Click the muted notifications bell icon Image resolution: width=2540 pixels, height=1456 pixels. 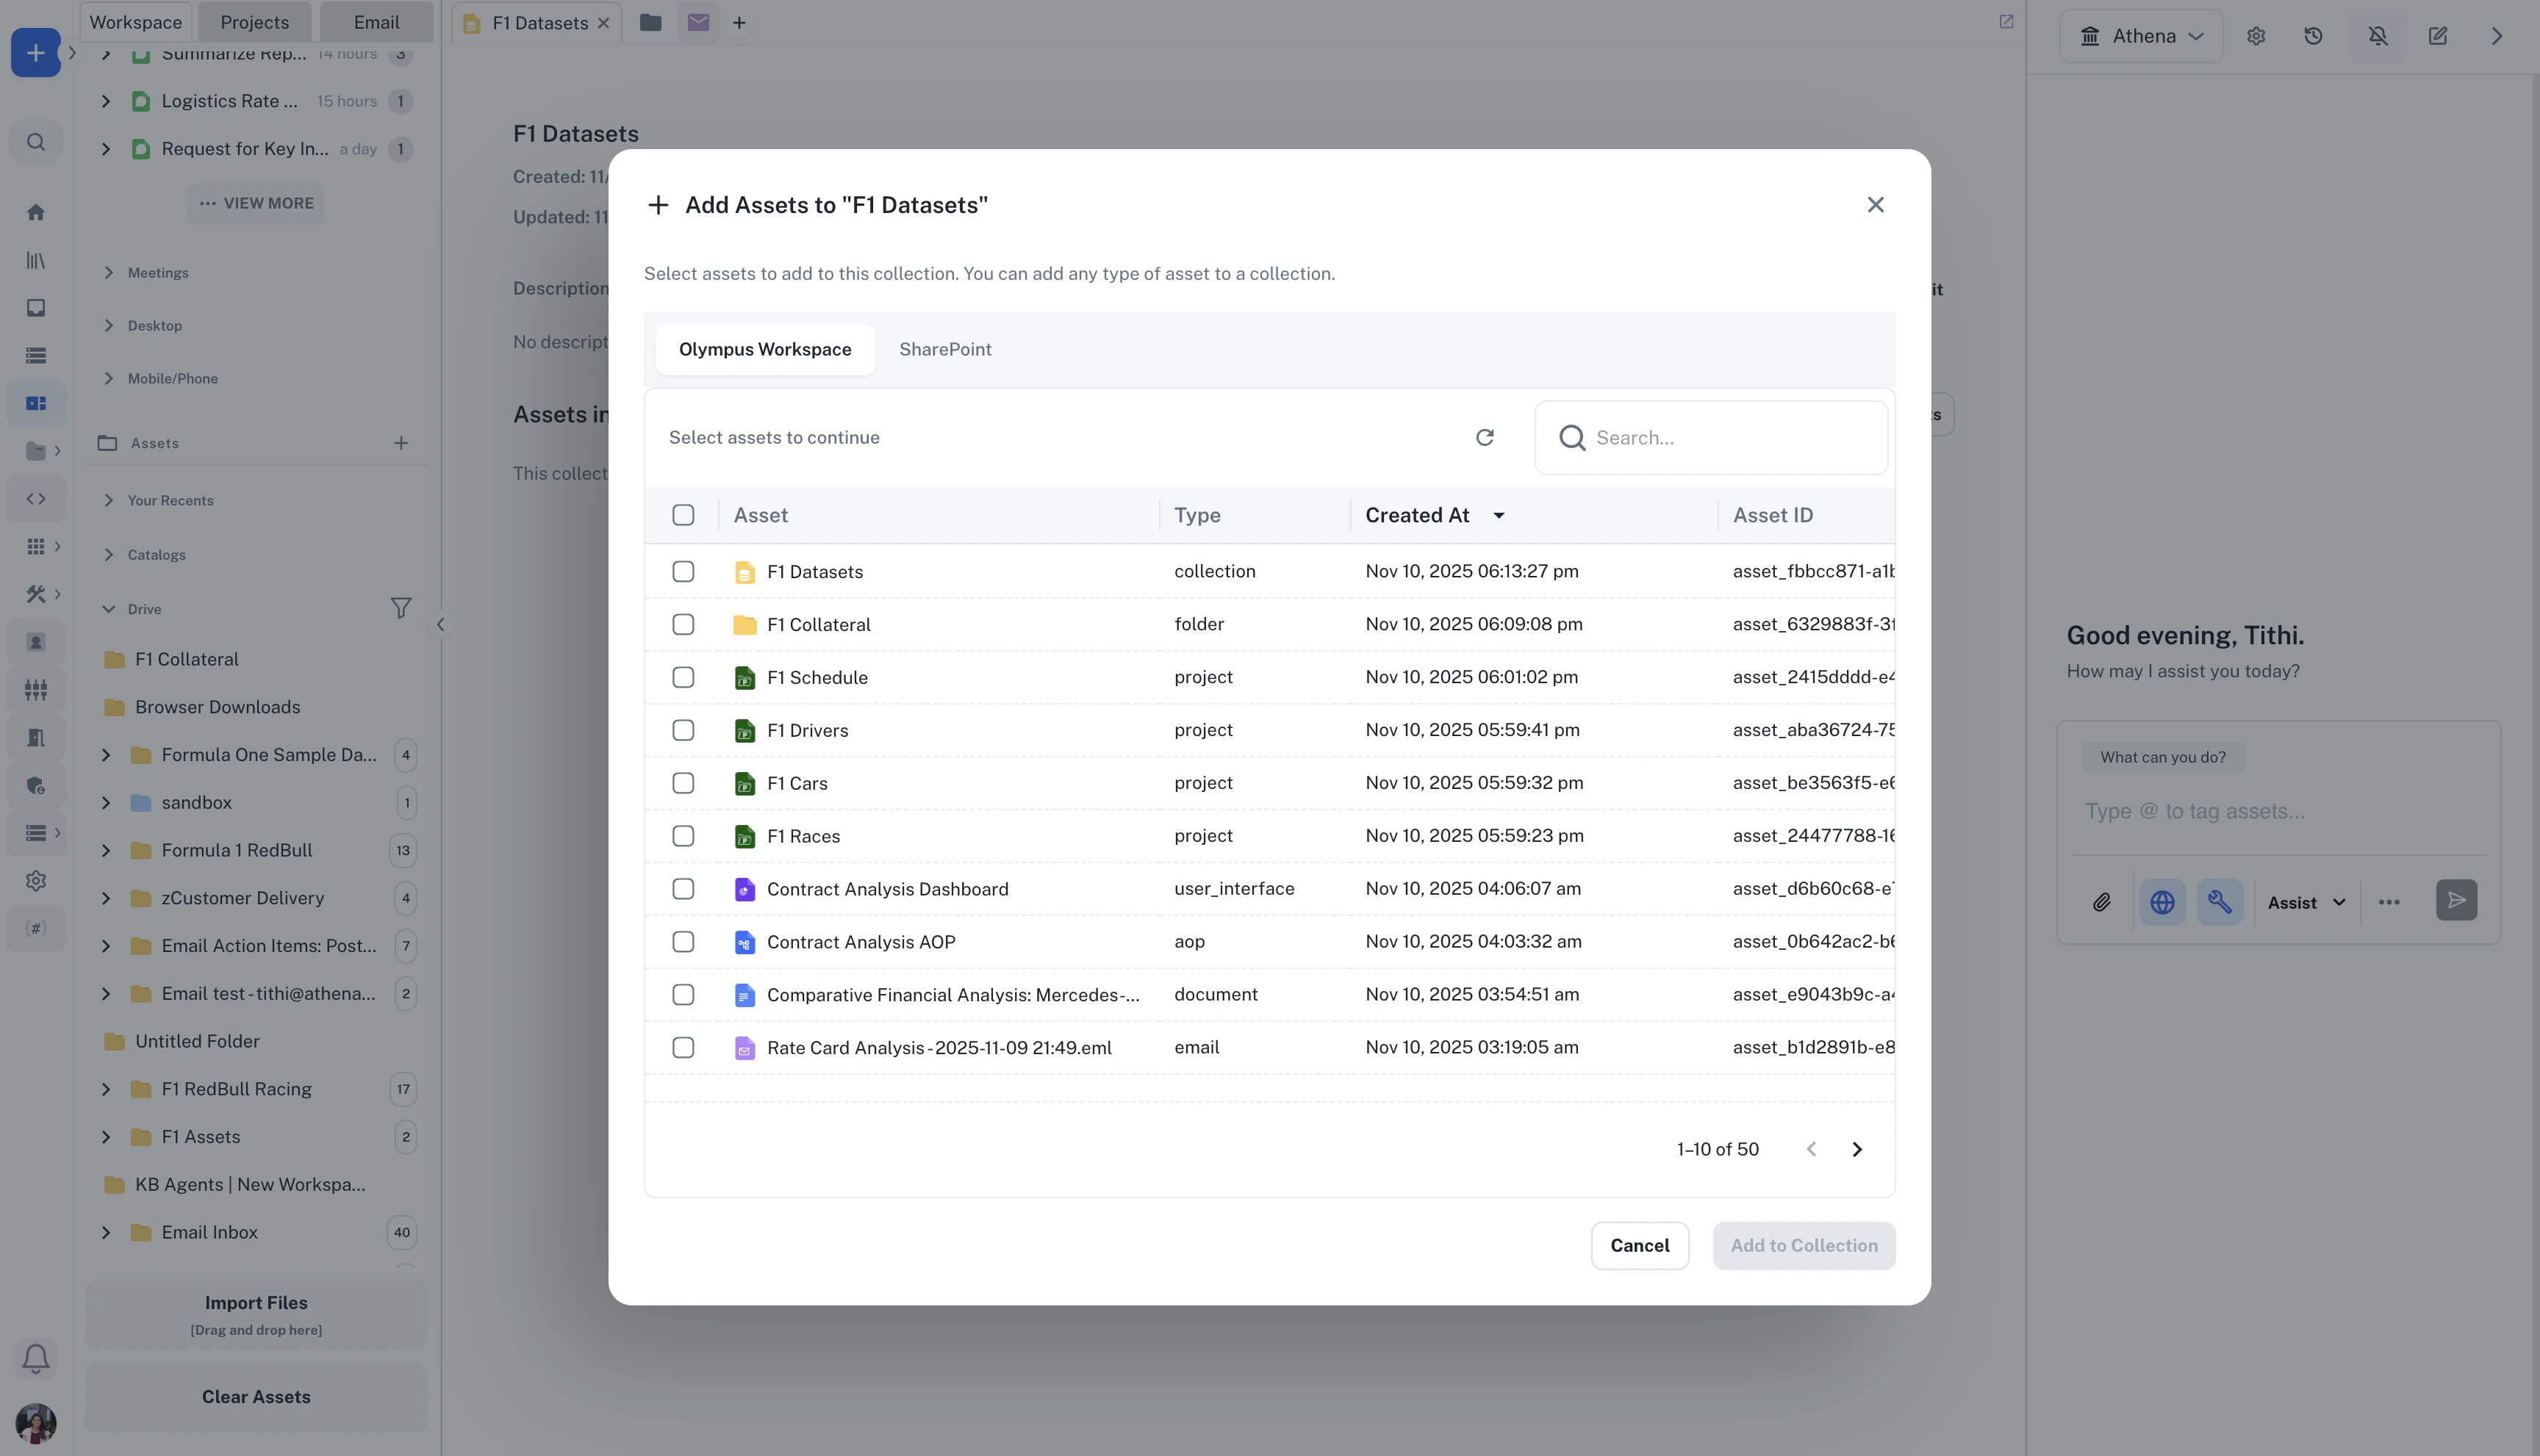pos(2378,36)
